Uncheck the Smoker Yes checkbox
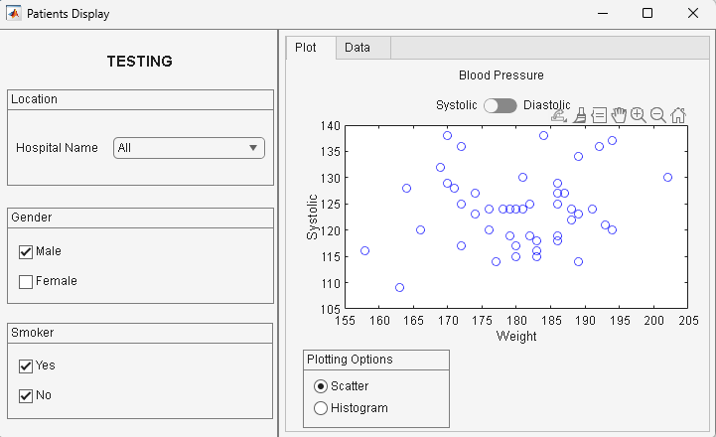Screen dimensions: 716x437 click(x=26, y=365)
